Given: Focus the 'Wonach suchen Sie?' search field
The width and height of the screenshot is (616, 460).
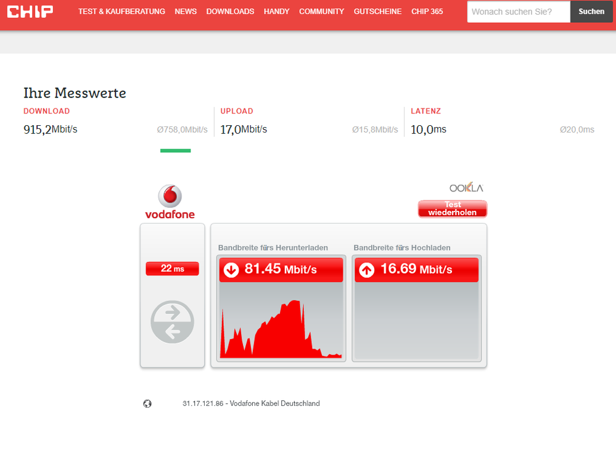Looking at the screenshot, I should pyautogui.click(x=519, y=11).
